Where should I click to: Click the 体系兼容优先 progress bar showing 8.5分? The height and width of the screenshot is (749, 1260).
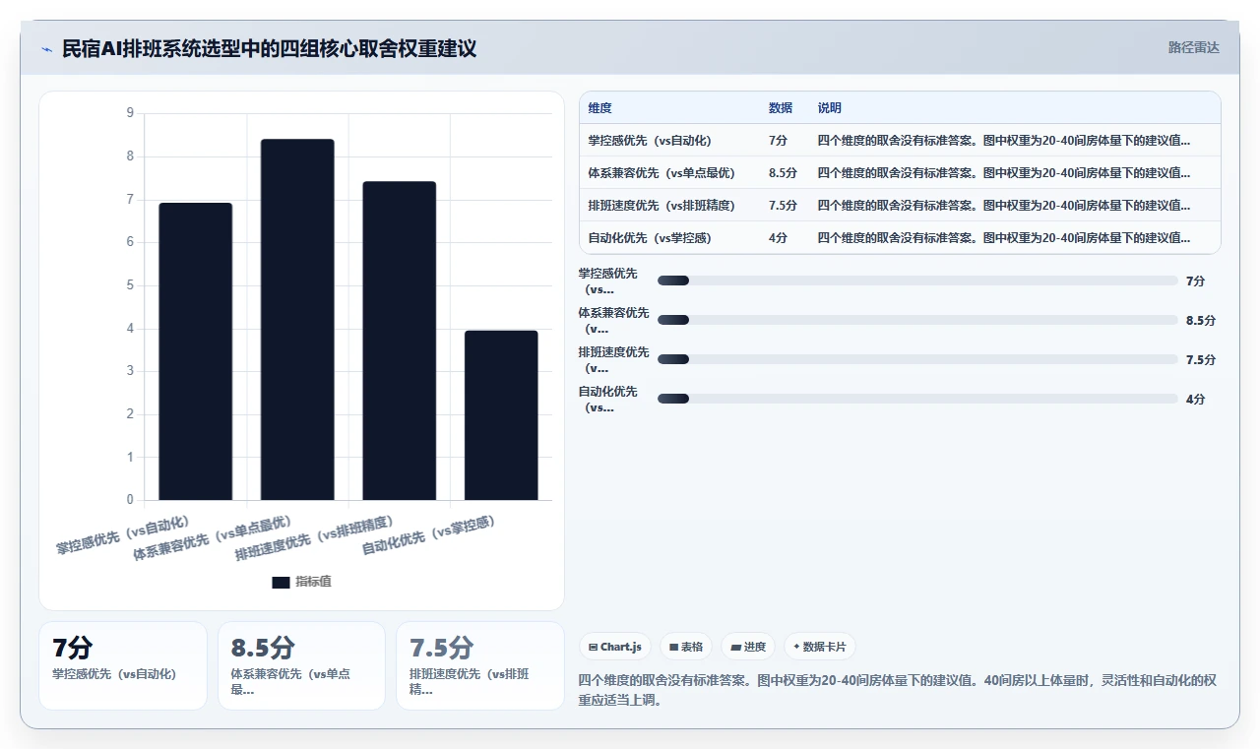[917, 320]
